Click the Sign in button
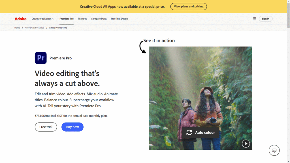290x163 pixels. 265,19
